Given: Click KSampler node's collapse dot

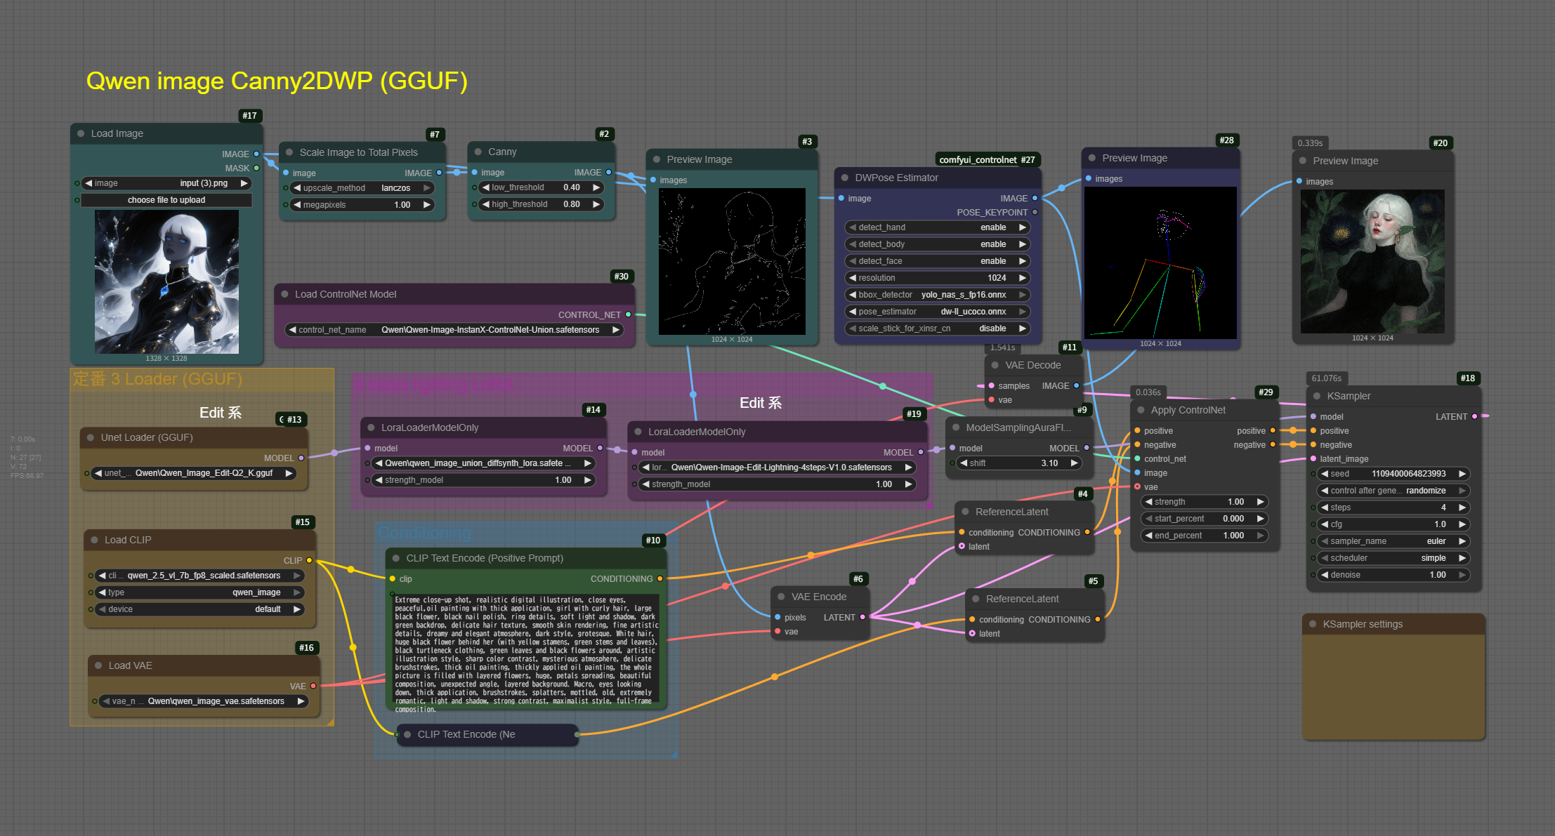Looking at the screenshot, I should pyautogui.click(x=1317, y=396).
